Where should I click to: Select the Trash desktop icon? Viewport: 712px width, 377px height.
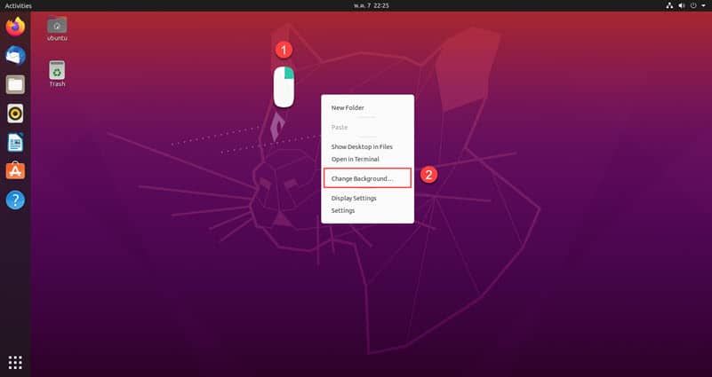[x=57, y=74]
